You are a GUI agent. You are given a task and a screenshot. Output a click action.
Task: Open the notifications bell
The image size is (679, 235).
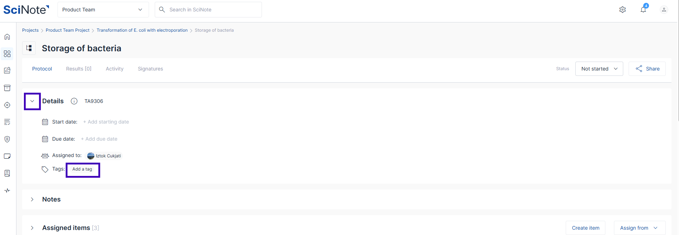(643, 10)
